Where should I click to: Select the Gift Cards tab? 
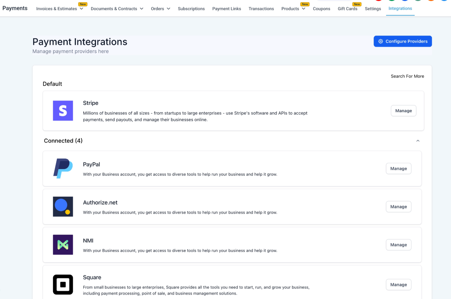[x=347, y=9]
